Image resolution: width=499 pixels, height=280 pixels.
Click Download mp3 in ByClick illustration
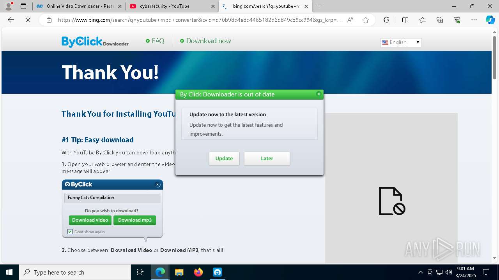tap(135, 220)
